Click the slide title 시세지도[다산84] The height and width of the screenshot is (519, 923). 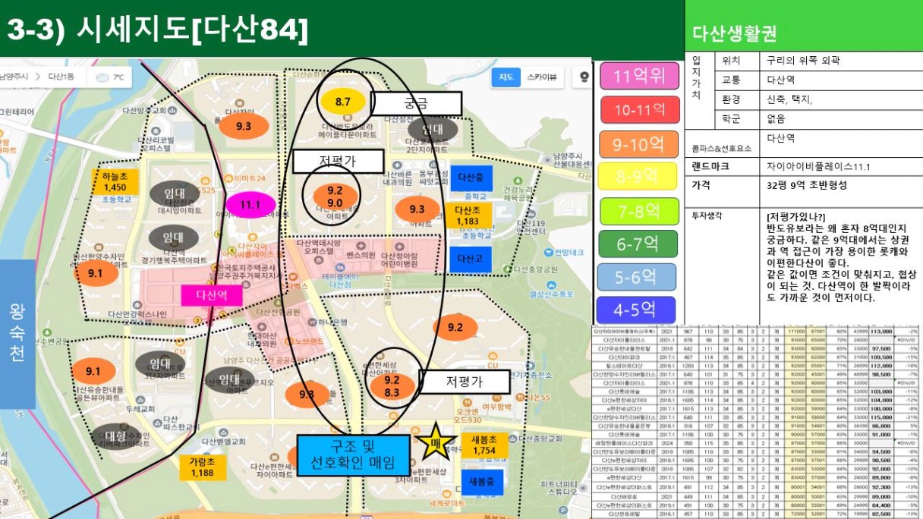(158, 29)
